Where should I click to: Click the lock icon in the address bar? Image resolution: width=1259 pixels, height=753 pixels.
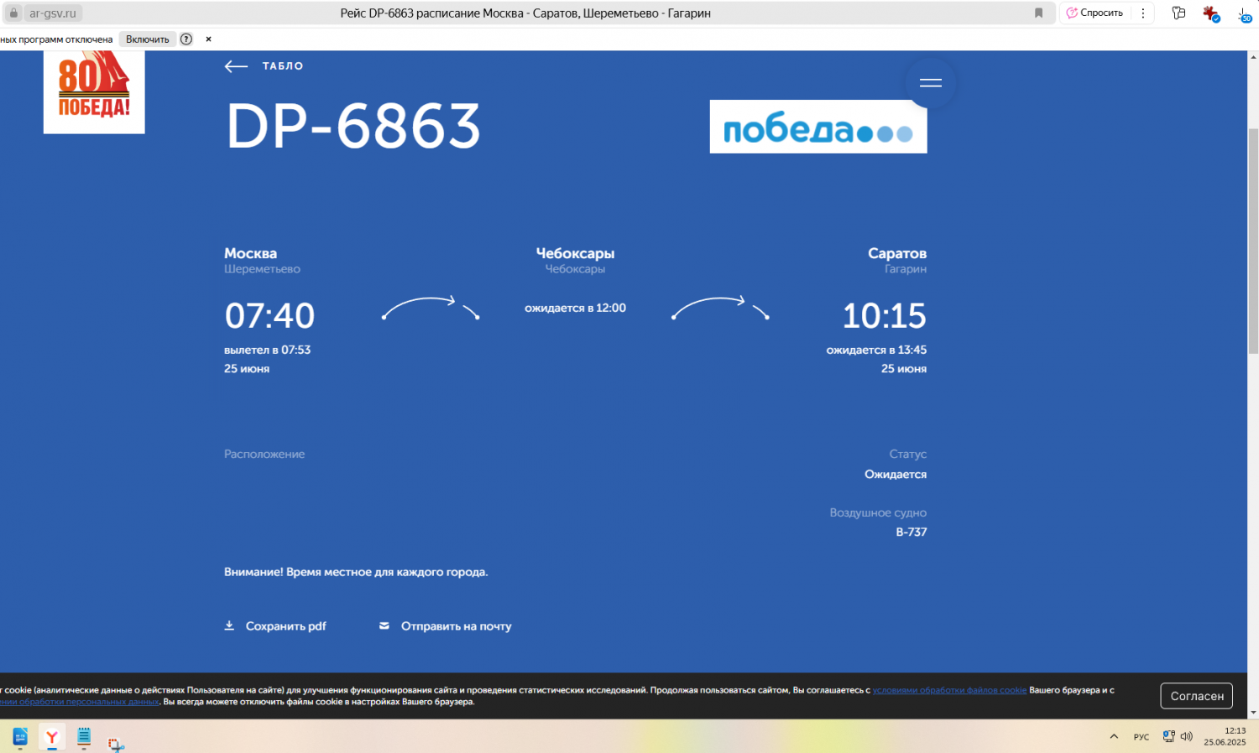click(13, 13)
